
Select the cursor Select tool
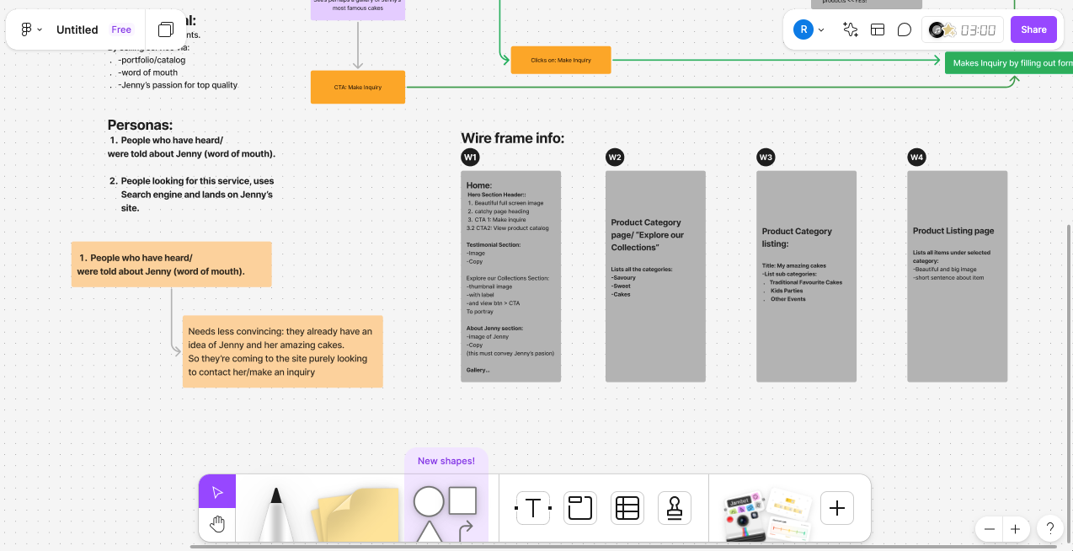coord(217,492)
